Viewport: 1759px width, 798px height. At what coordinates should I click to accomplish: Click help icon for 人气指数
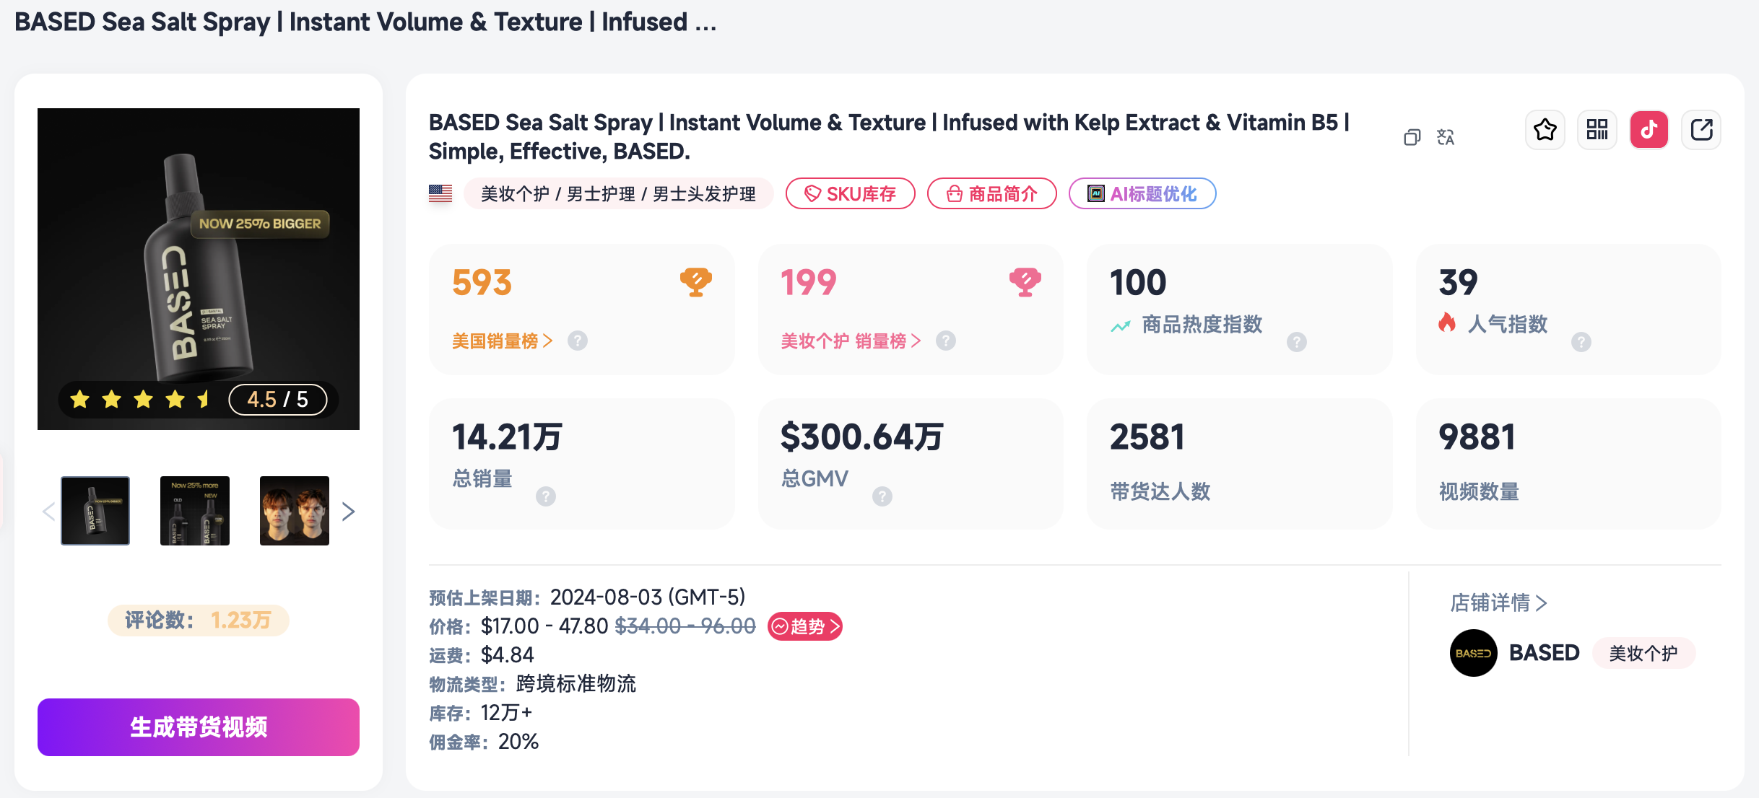(1581, 342)
